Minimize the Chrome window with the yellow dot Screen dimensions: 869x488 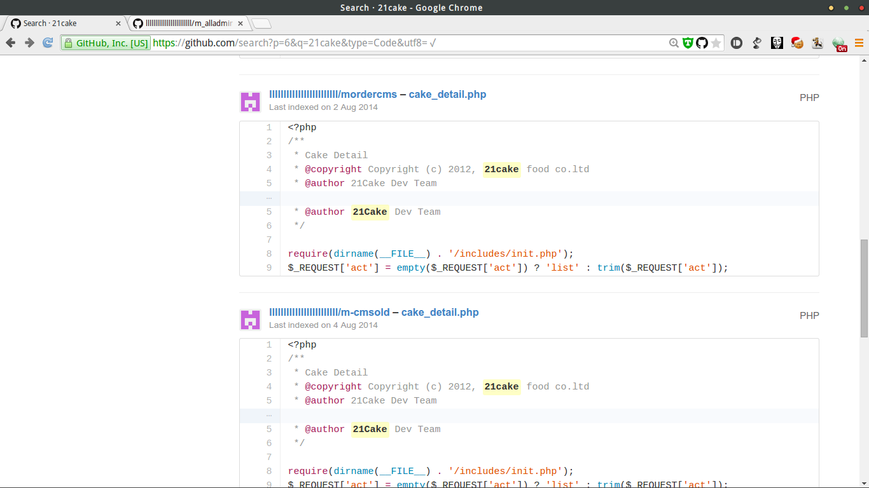click(x=831, y=8)
